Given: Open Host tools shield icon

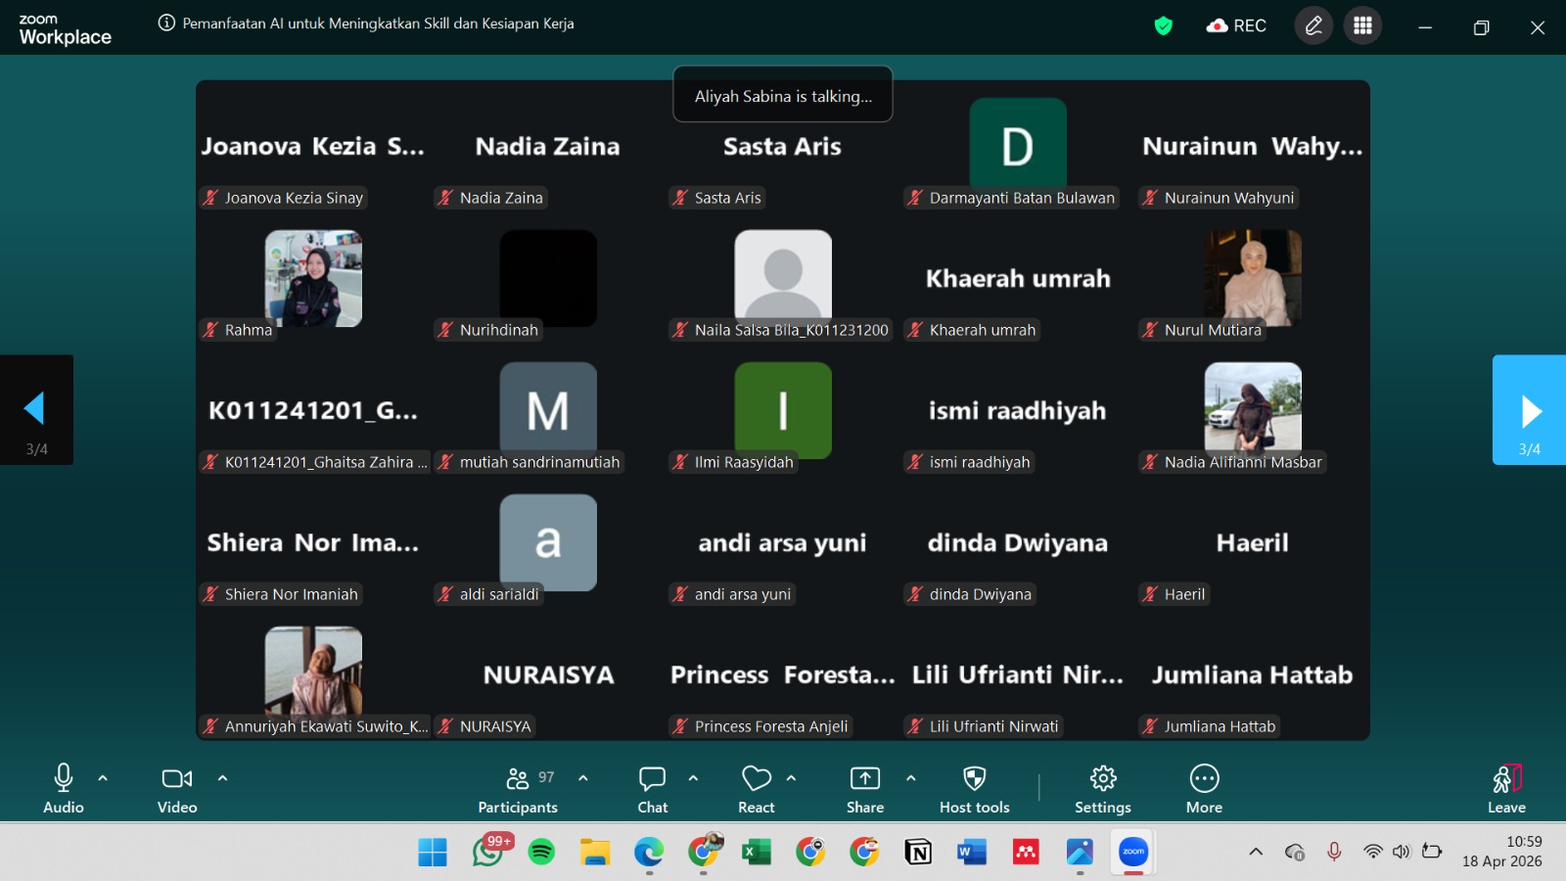Looking at the screenshot, I should coord(974,789).
